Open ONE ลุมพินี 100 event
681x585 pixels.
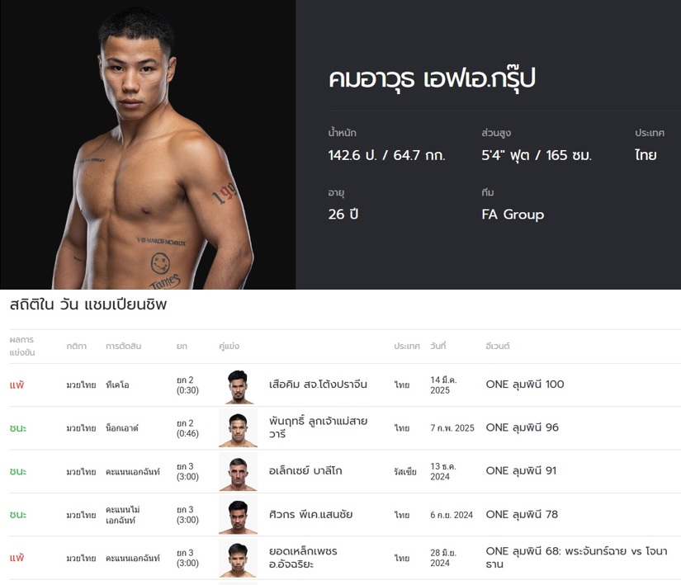[525, 384]
